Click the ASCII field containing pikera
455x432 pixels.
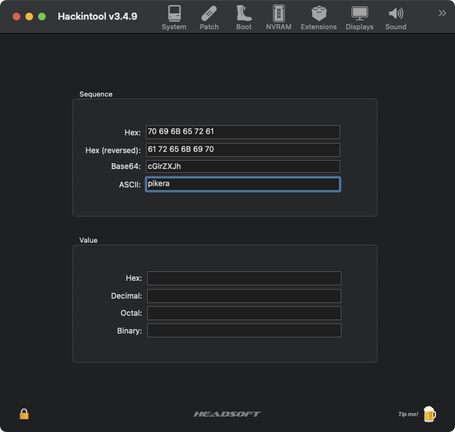(x=243, y=184)
